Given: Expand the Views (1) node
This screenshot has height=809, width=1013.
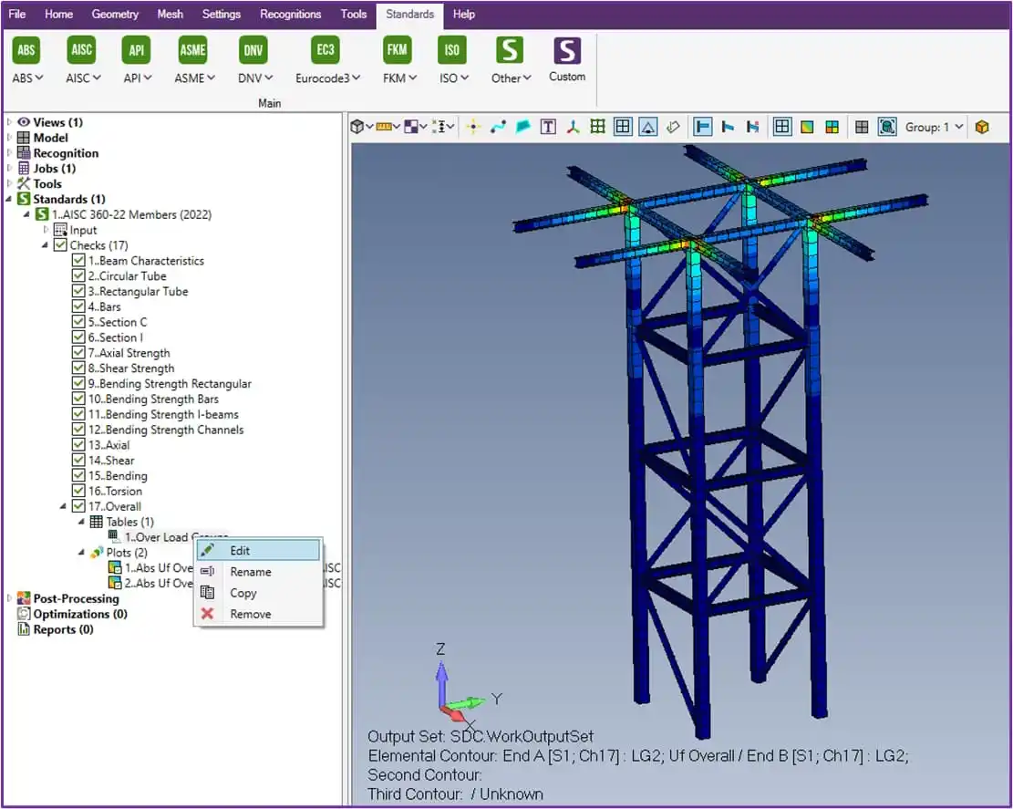Looking at the screenshot, I should pyautogui.click(x=9, y=121).
